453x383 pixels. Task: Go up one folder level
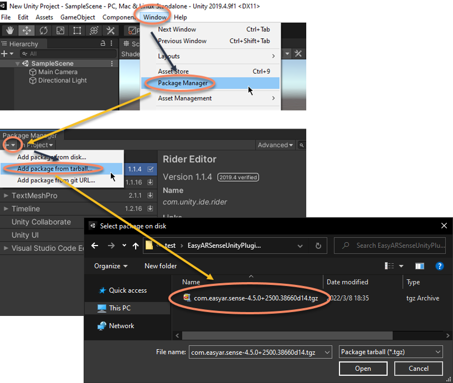136,246
